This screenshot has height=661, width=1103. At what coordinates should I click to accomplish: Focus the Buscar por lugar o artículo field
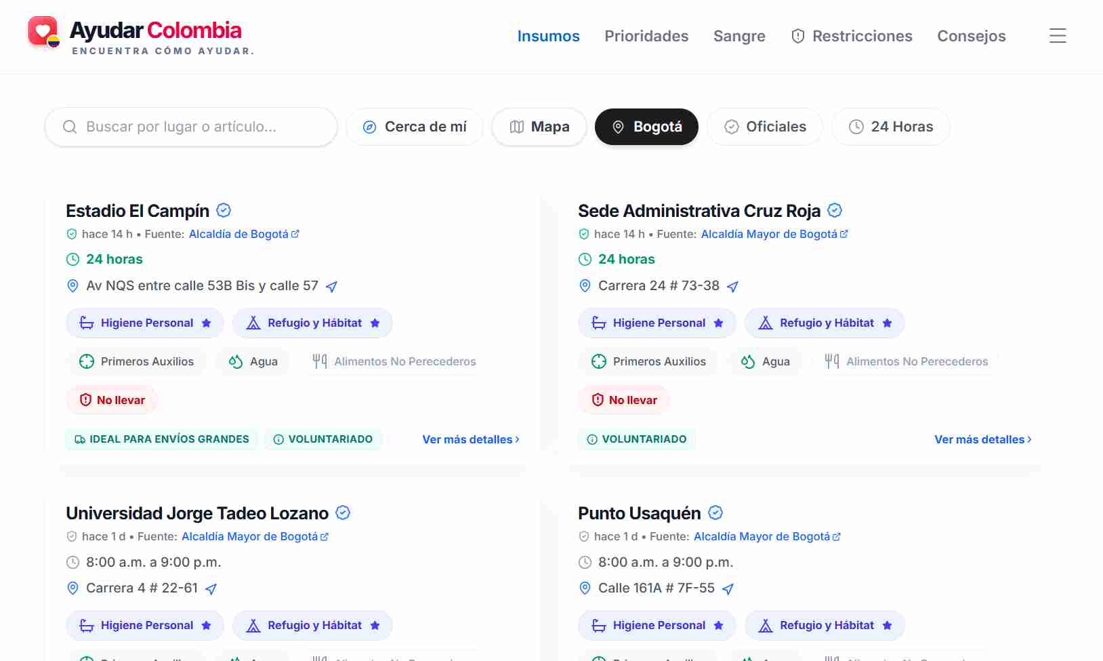pyautogui.click(x=191, y=127)
